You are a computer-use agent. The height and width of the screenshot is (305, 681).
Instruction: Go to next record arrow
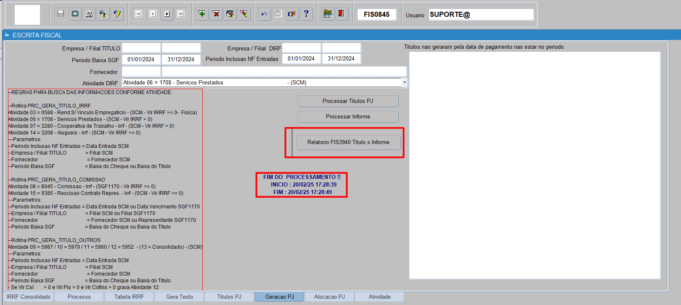pos(167,14)
